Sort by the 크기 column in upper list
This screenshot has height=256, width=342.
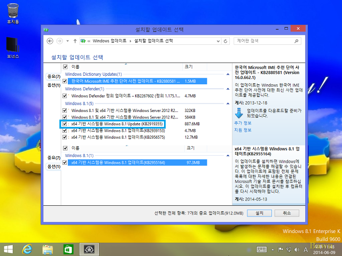[195, 67]
